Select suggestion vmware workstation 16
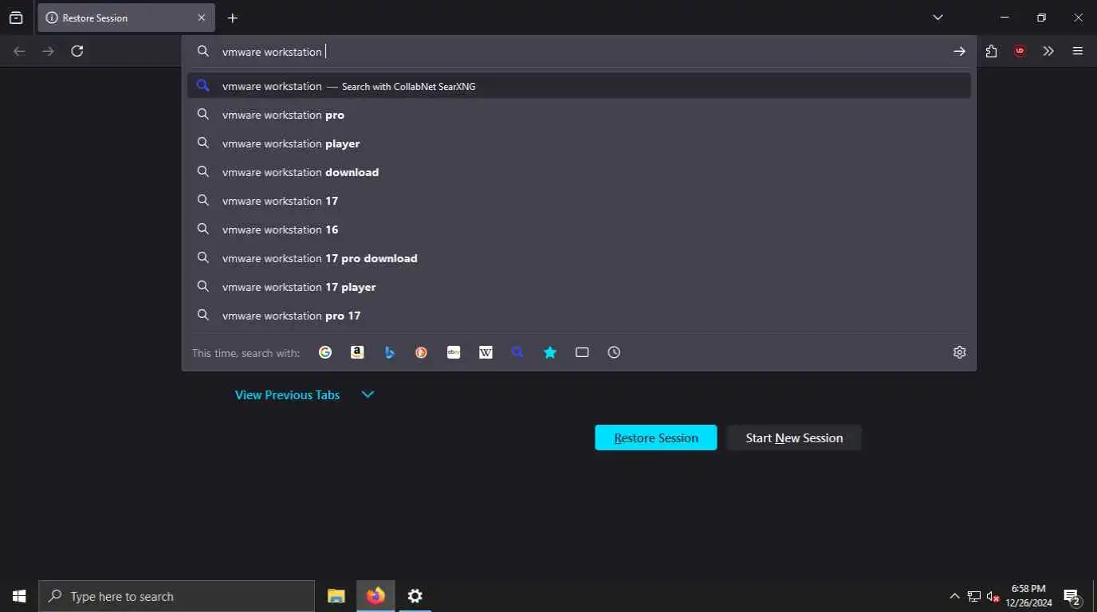The image size is (1097, 612). point(579,229)
